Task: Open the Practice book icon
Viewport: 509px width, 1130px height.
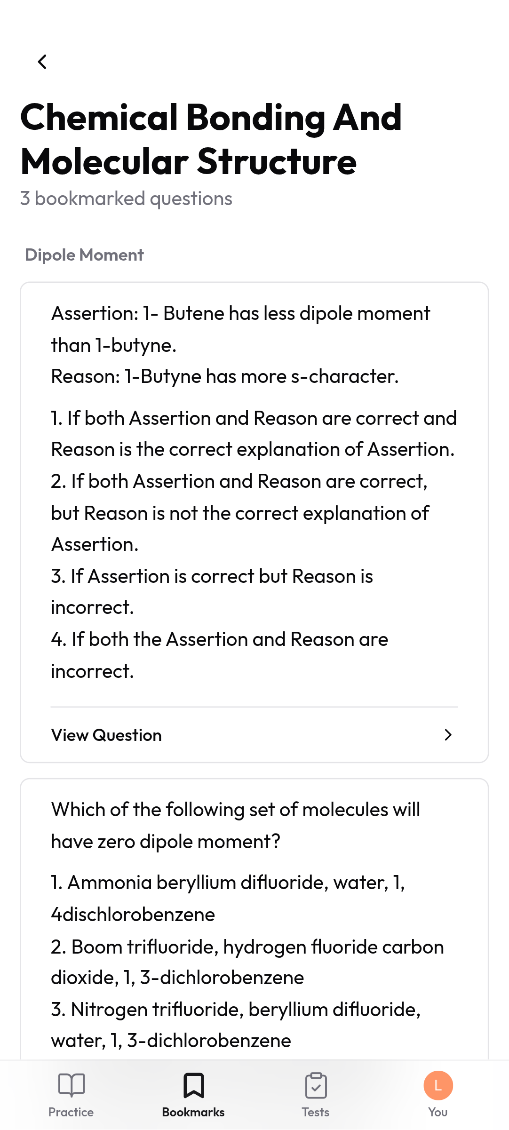Action: [71, 1085]
